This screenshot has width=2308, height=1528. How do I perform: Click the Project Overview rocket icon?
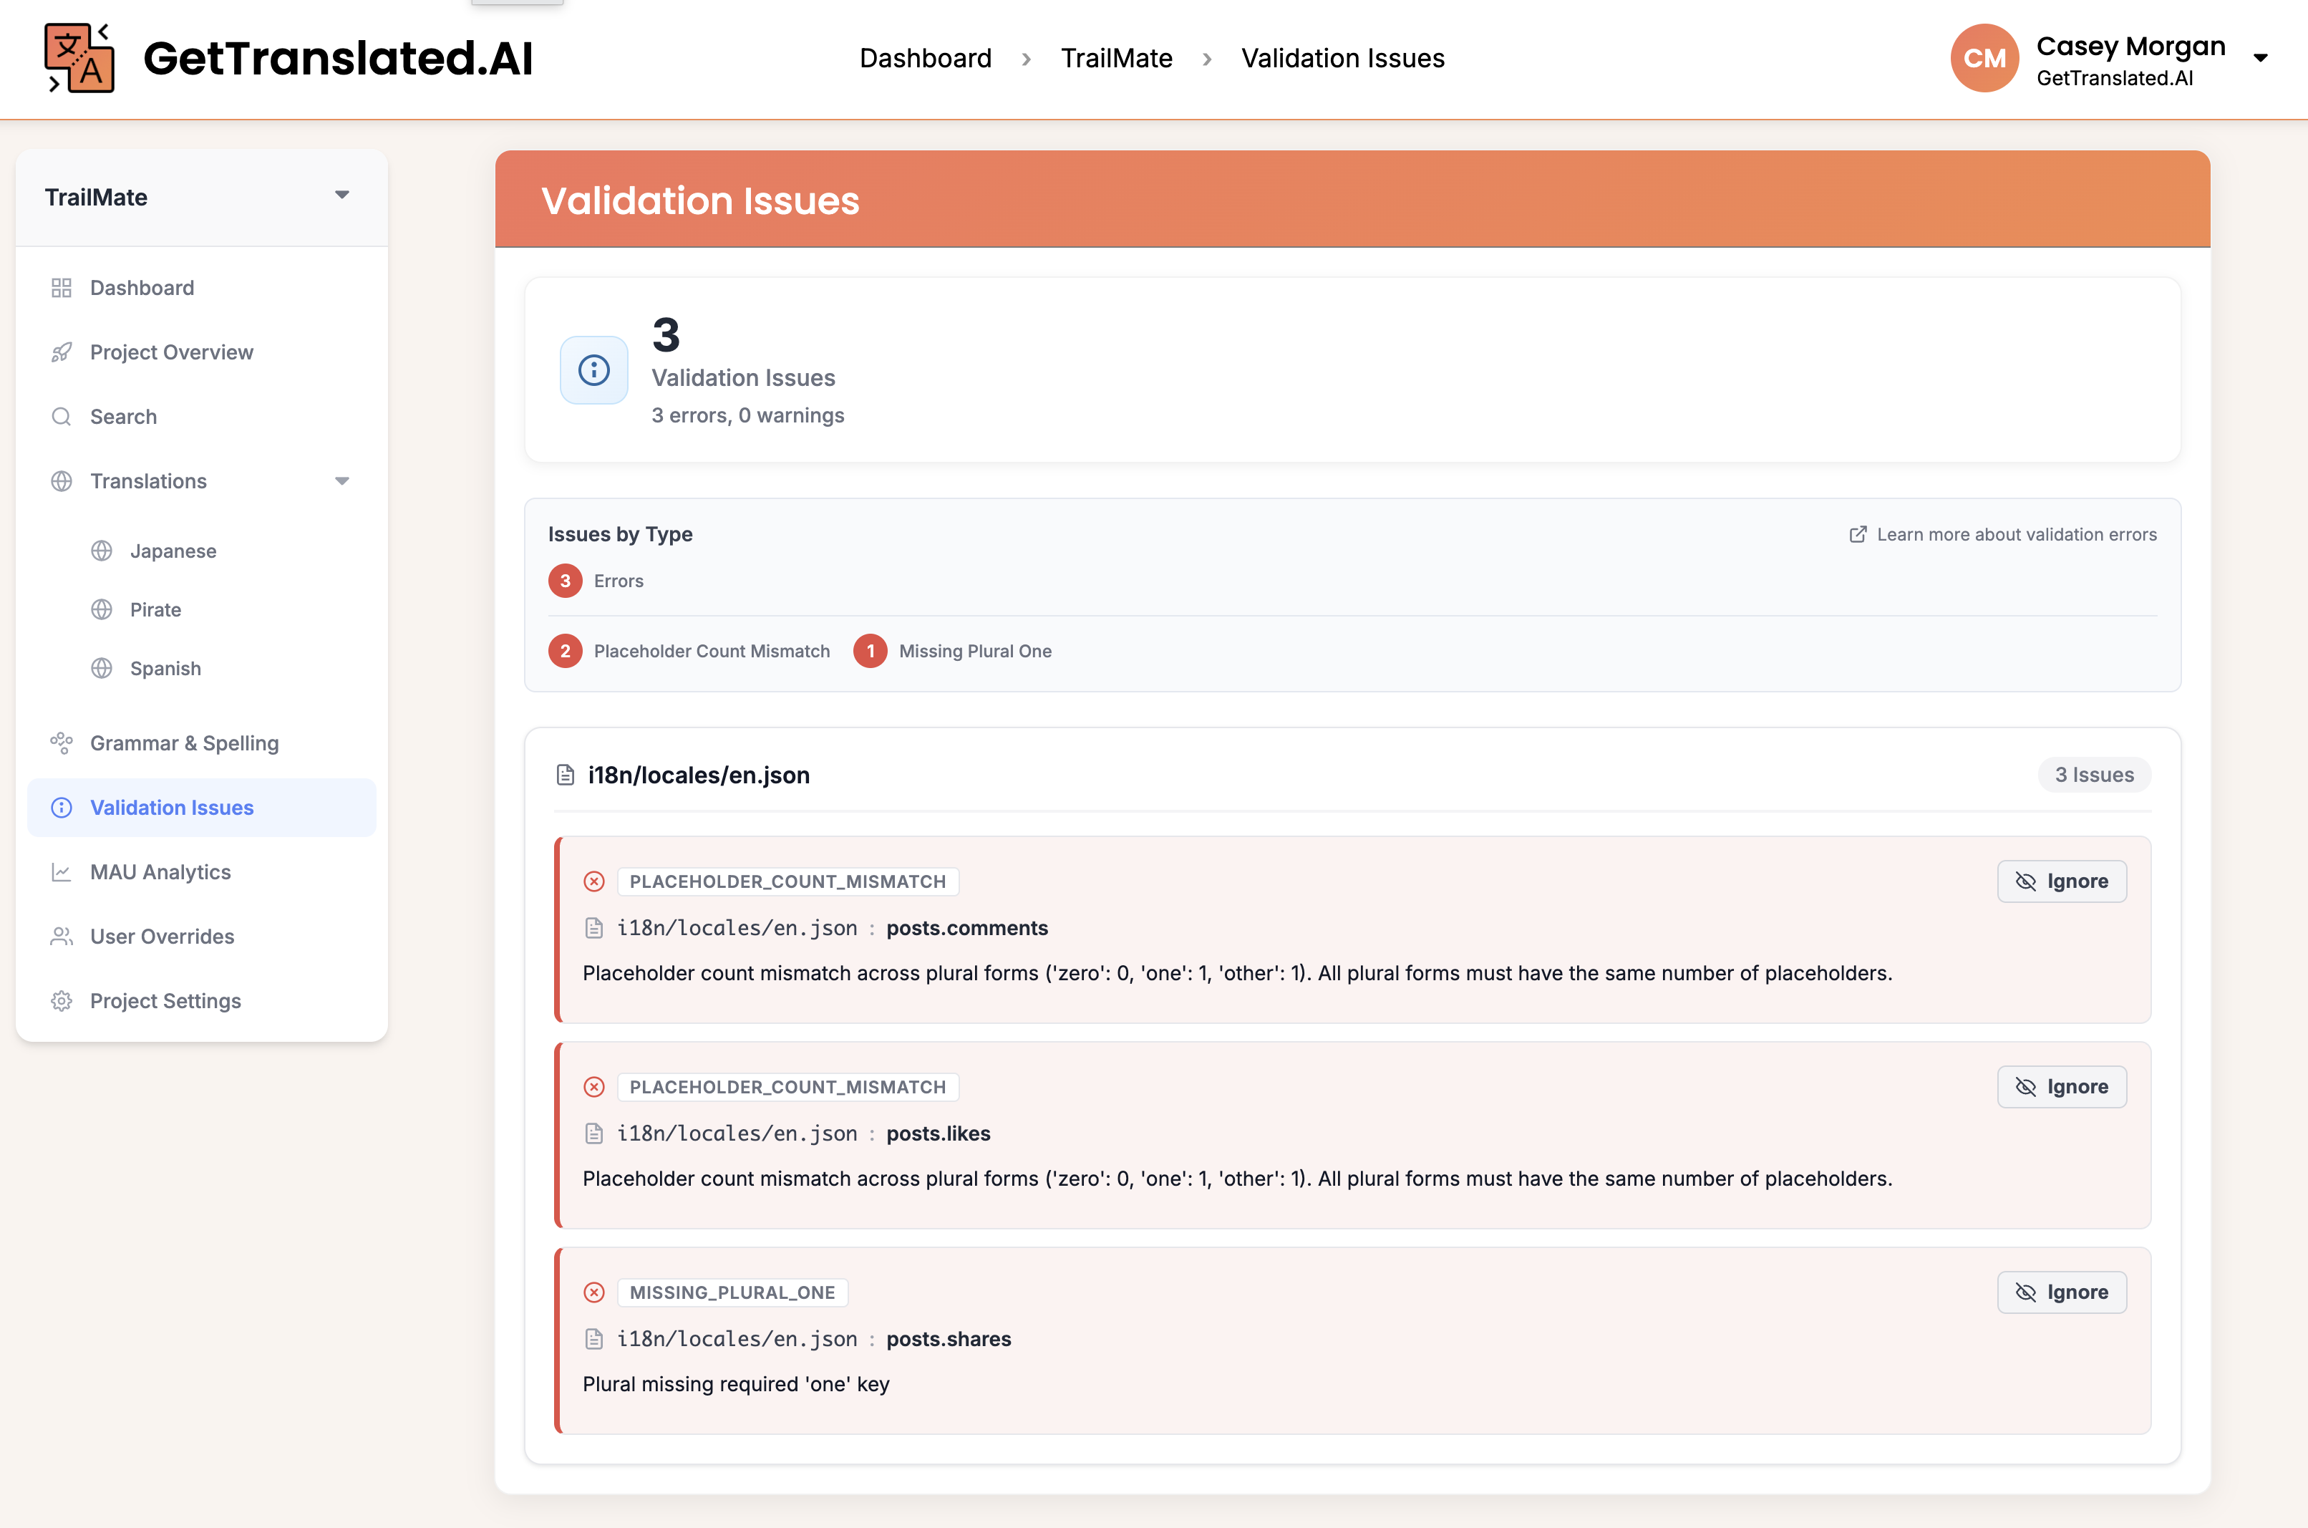click(x=62, y=352)
